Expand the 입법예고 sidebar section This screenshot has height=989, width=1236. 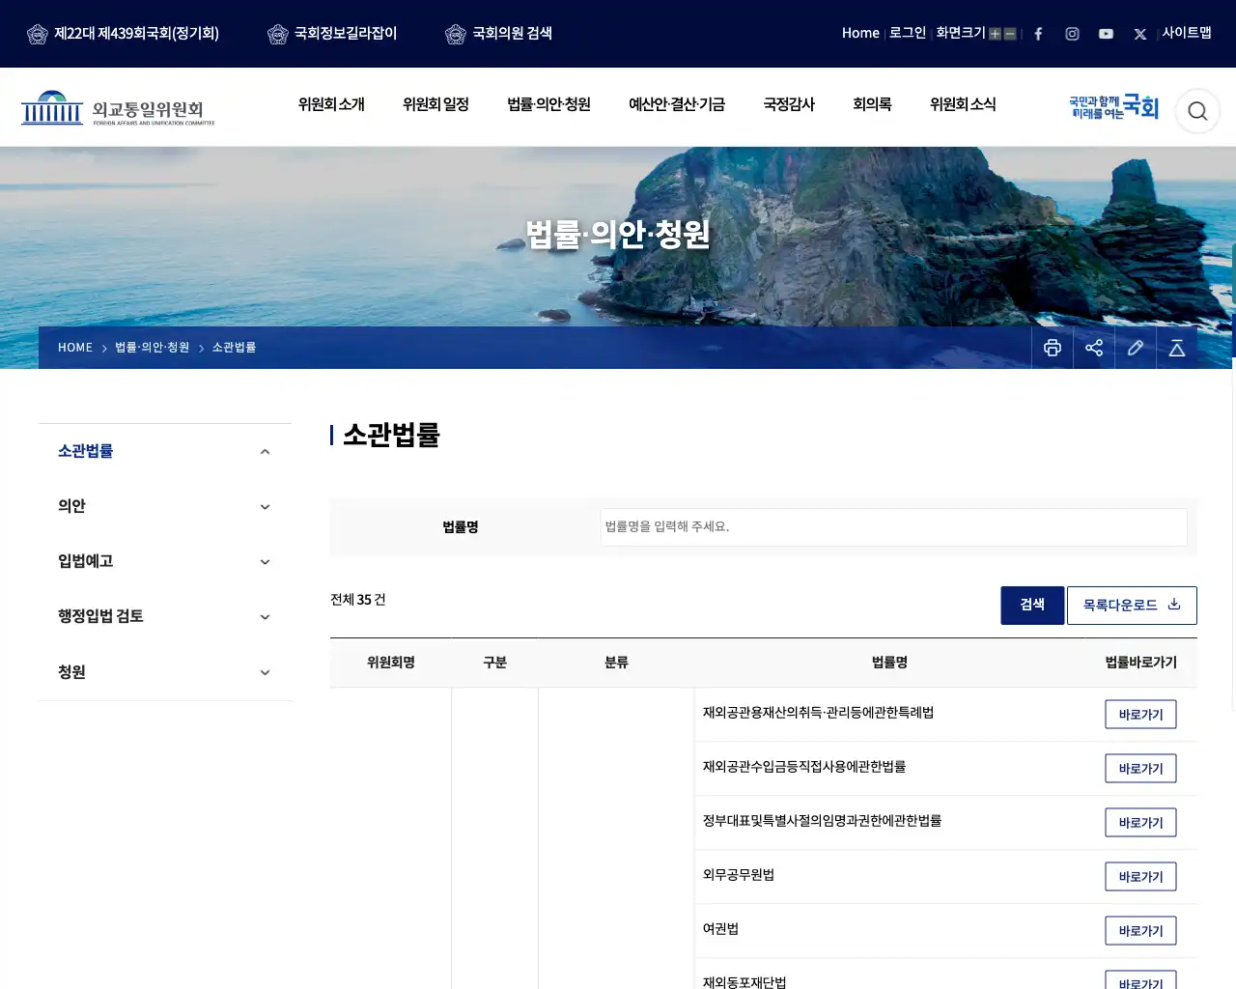(165, 561)
